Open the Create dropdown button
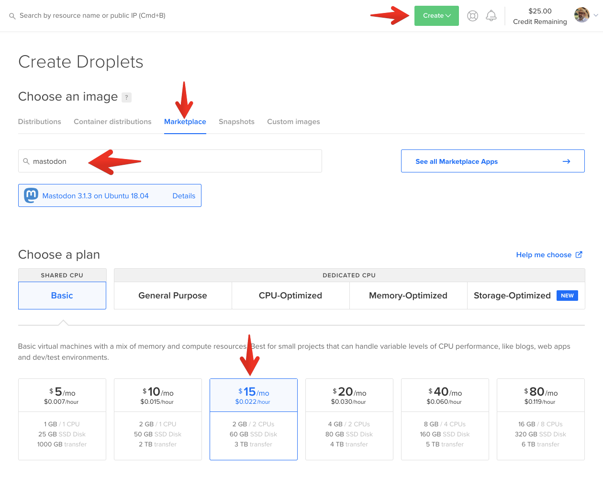 [436, 16]
